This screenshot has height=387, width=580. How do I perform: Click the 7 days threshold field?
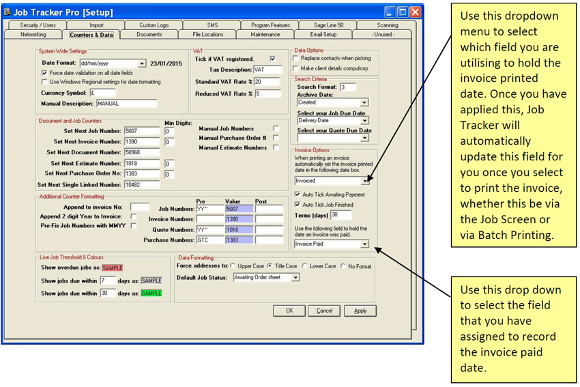click(108, 281)
